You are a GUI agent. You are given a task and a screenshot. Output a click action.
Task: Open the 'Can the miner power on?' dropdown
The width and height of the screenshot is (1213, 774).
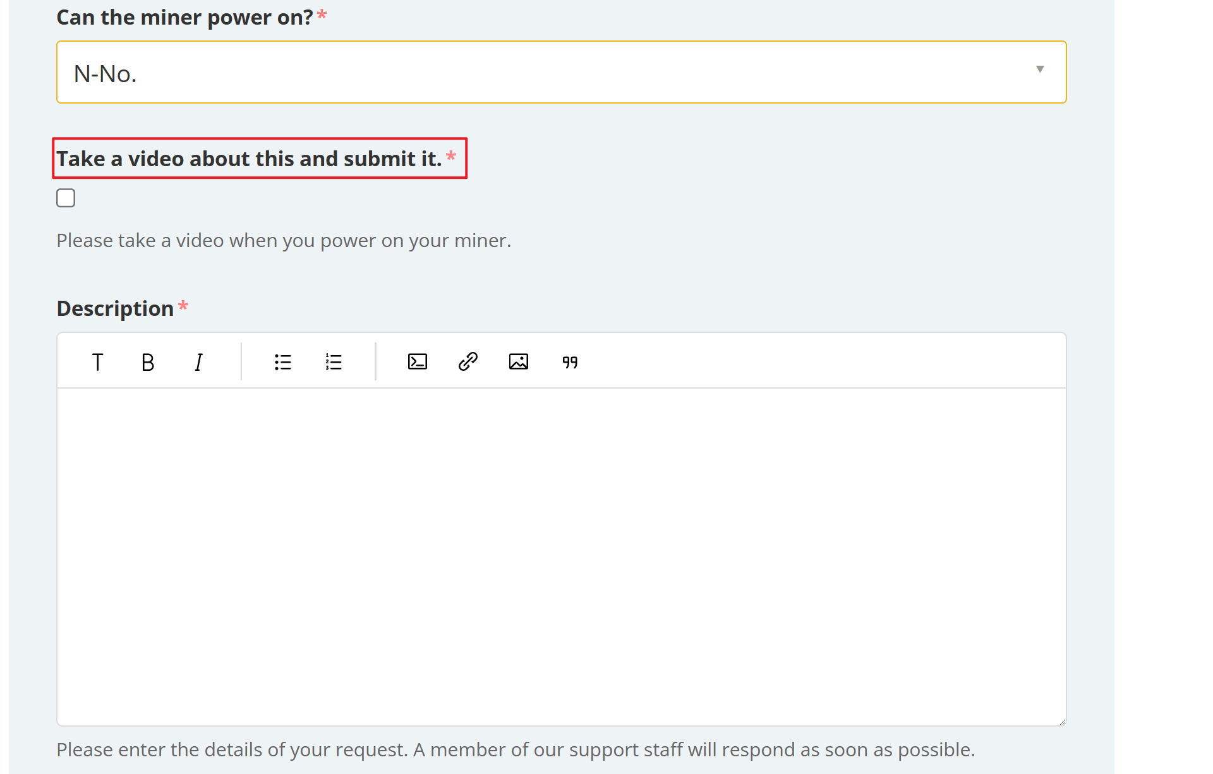561,73
